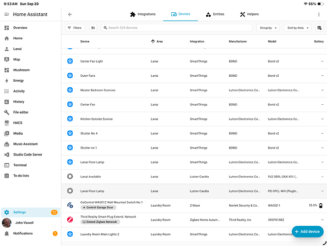The image size is (327, 246).
Task: Go back with the left arrow
Action: [x=70, y=14]
